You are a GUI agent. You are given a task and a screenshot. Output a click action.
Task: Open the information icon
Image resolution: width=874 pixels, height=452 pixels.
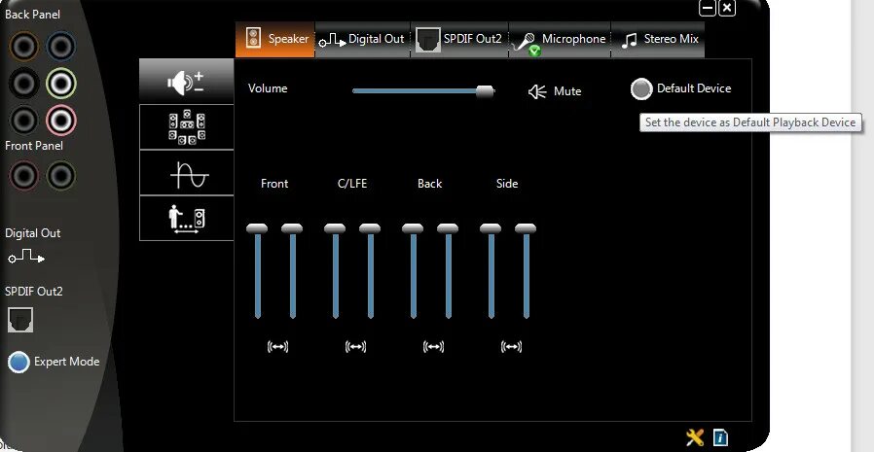pos(720,437)
